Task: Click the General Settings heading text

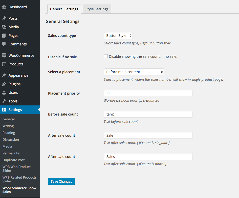Action: coord(62,21)
